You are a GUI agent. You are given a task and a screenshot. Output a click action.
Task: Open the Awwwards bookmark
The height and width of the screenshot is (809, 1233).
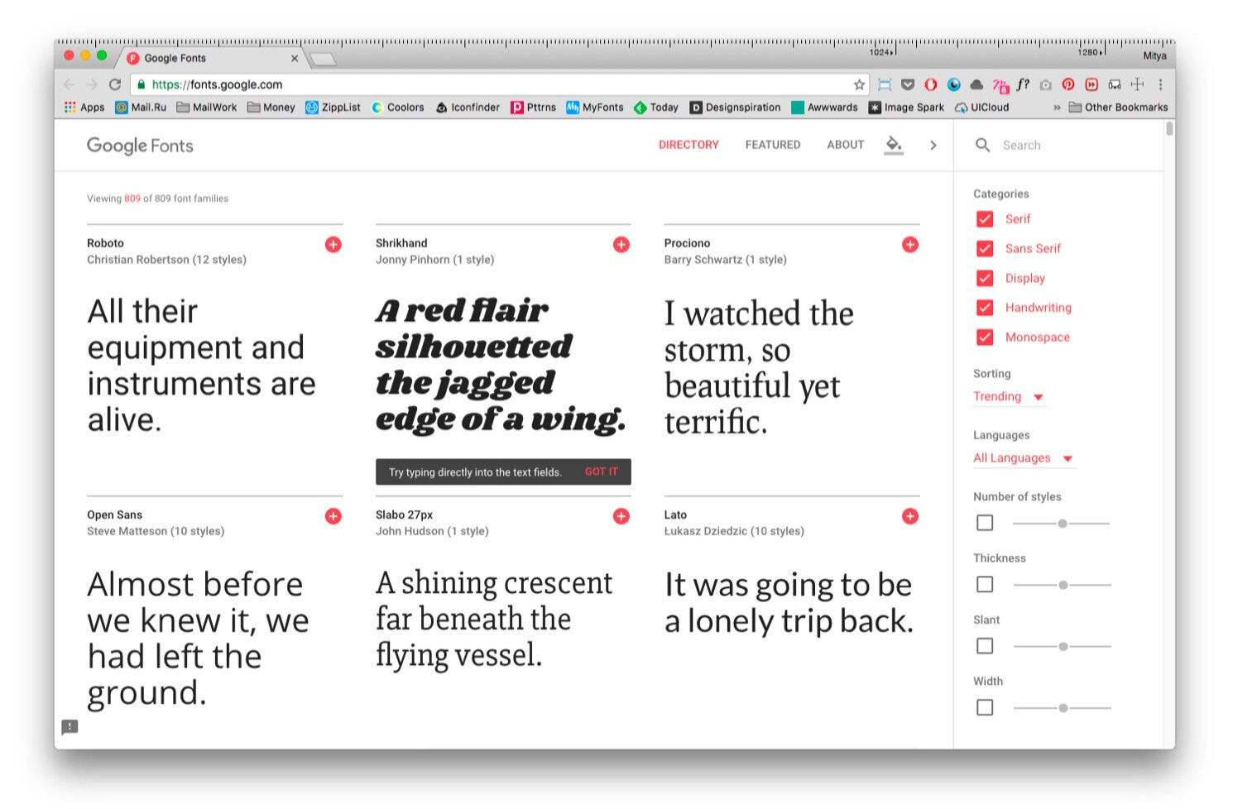824,108
